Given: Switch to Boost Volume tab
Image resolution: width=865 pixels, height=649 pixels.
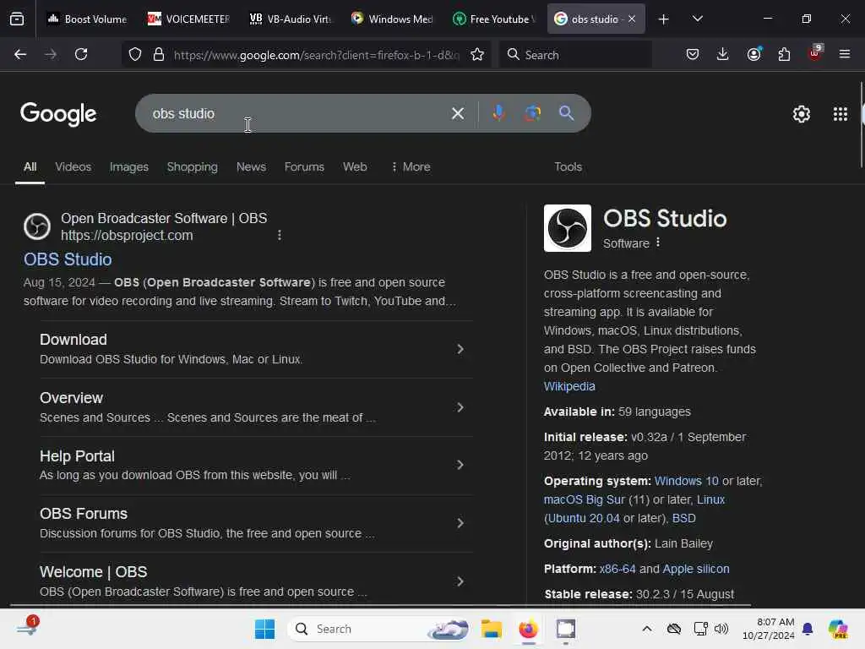Looking at the screenshot, I should tap(87, 19).
